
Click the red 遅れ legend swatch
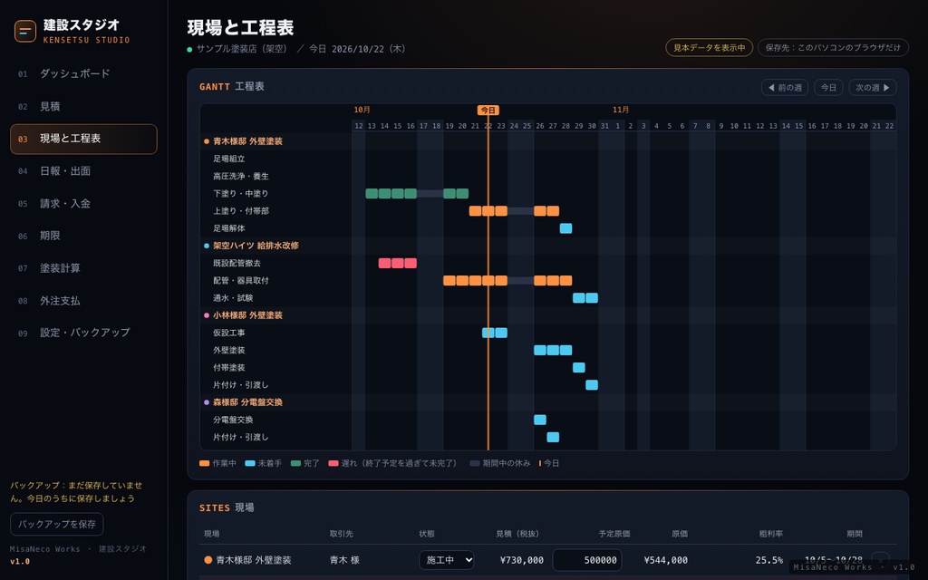click(333, 463)
